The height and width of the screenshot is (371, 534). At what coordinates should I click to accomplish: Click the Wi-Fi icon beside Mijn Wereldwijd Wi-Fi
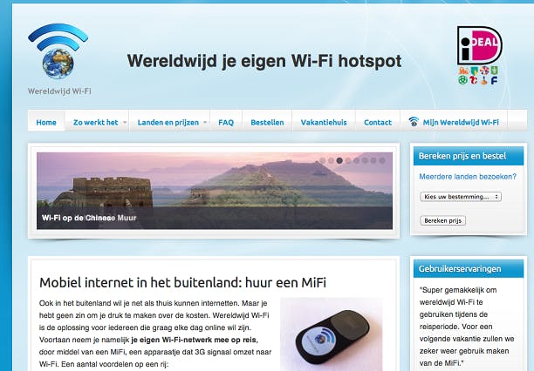414,122
